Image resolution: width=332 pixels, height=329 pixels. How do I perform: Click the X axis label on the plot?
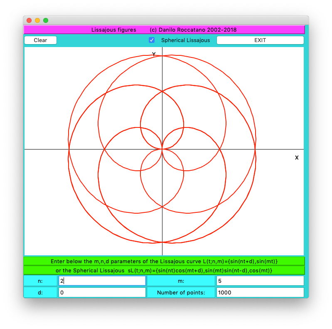(x=297, y=158)
